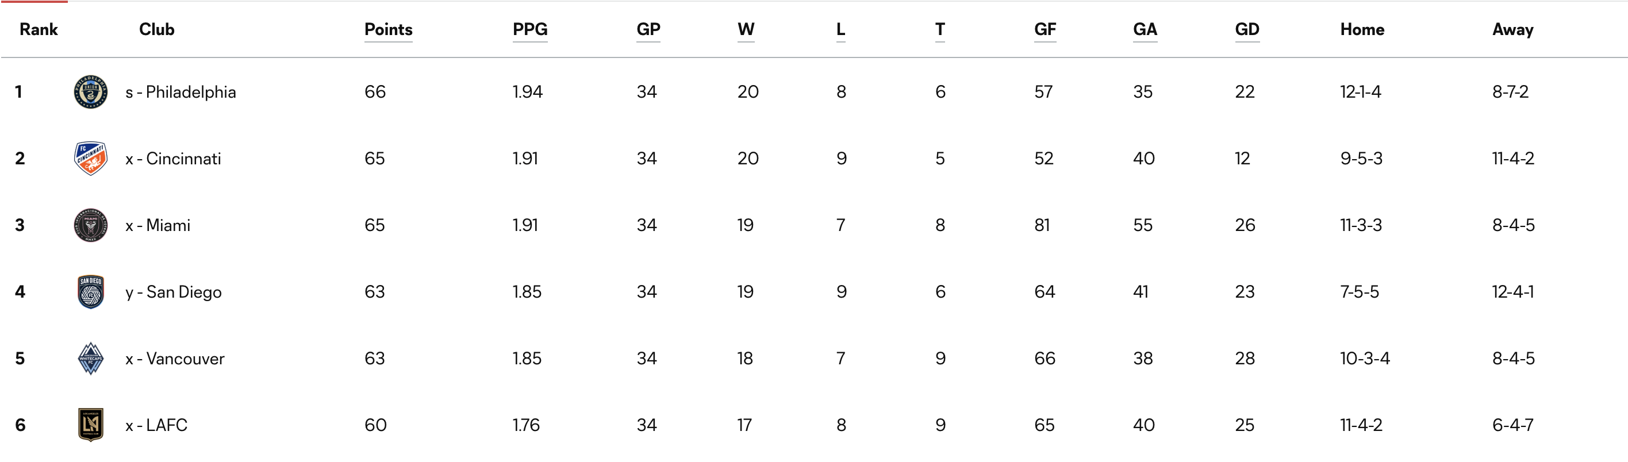Sort by GF goals for header
Screen dimensions: 1628x462
coord(1045,30)
